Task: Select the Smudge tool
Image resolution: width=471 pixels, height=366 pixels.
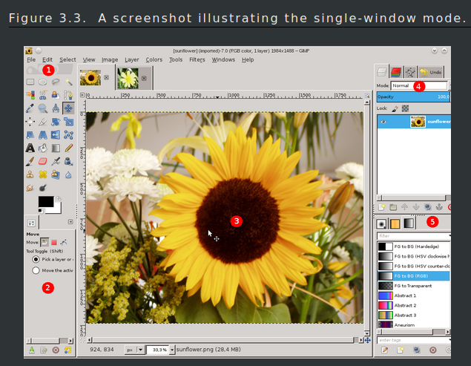Action: click(30, 188)
